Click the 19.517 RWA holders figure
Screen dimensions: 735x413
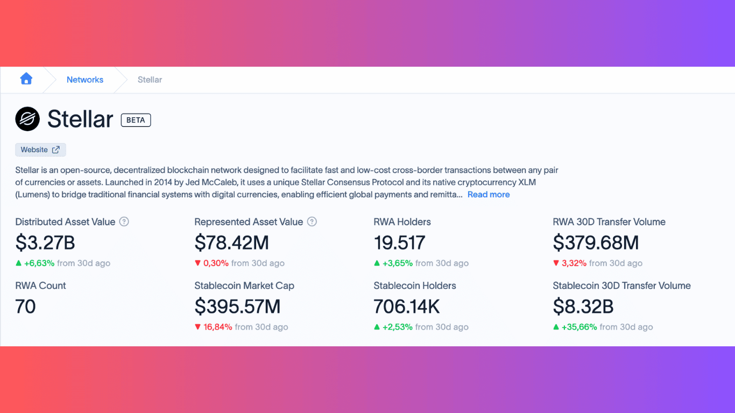pos(399,243)
